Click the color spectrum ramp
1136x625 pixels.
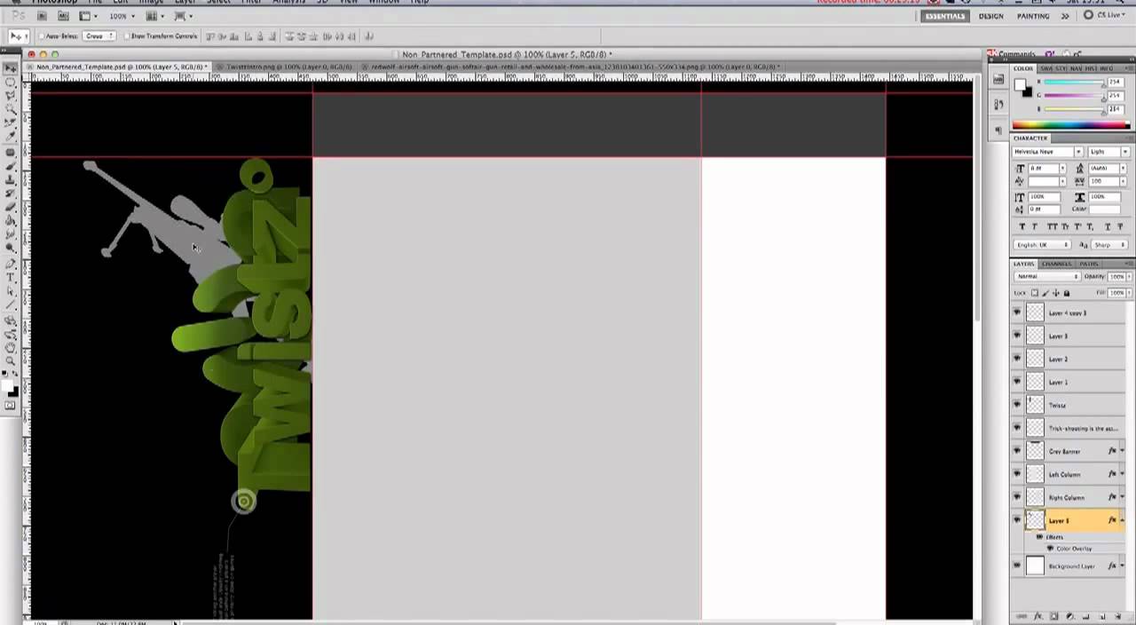click(x=1072, y=125)
